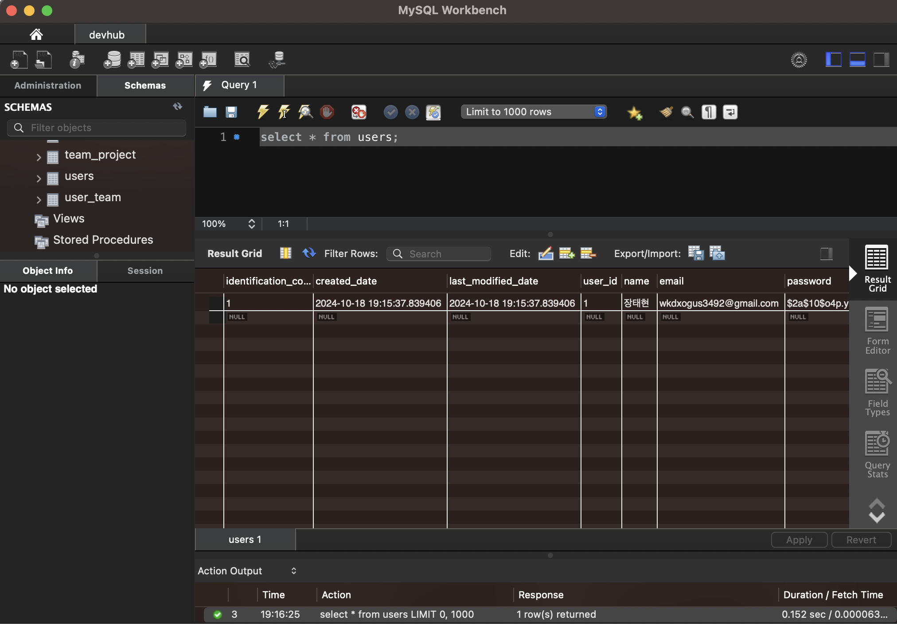897x624 pixels.
Task: Expand the users table node
Action: (x=39, y=178)
